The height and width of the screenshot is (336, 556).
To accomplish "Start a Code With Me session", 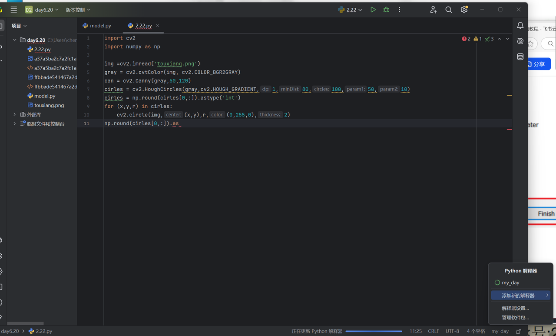I will click(x=433, y=9).
